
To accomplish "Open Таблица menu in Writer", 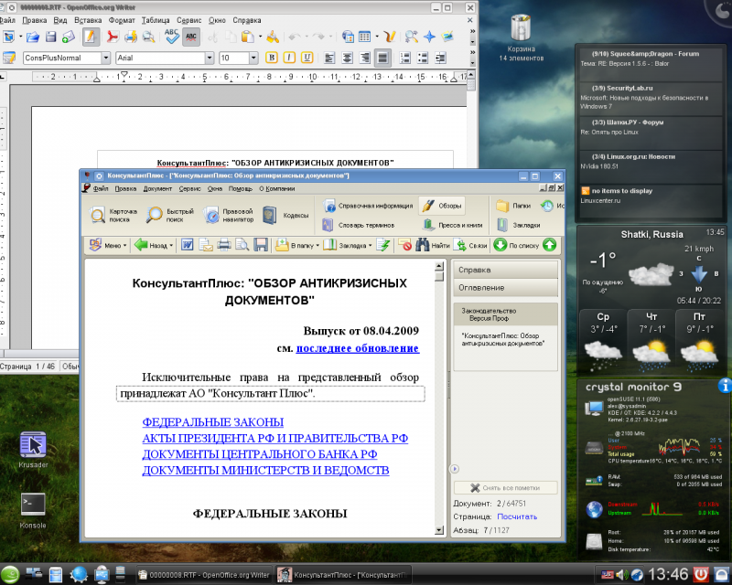I will pyautogui.click(x=156, y=20).
